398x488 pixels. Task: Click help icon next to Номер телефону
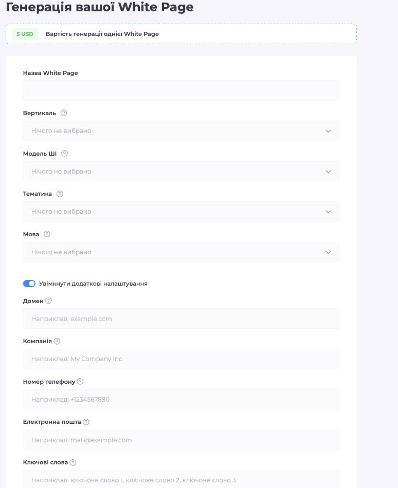point(80,382)
